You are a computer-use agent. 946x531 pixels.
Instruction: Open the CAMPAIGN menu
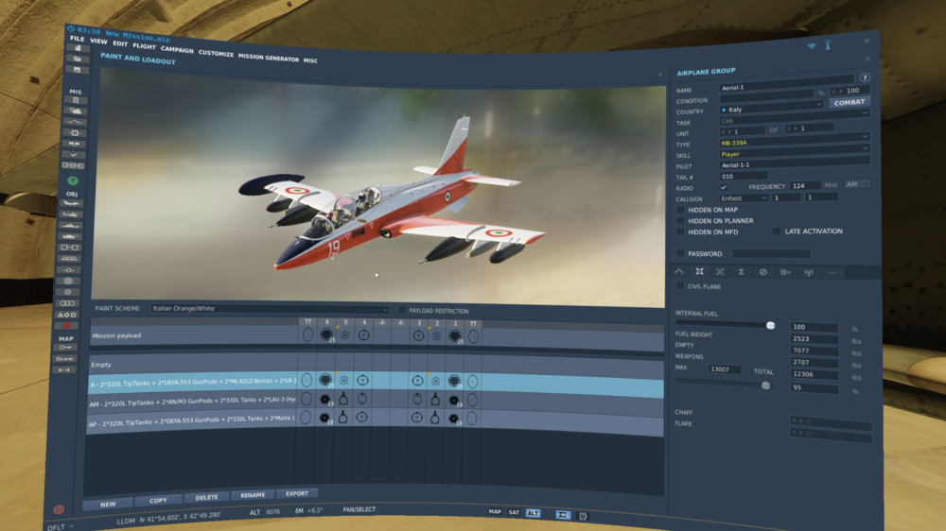click(177, 50)
